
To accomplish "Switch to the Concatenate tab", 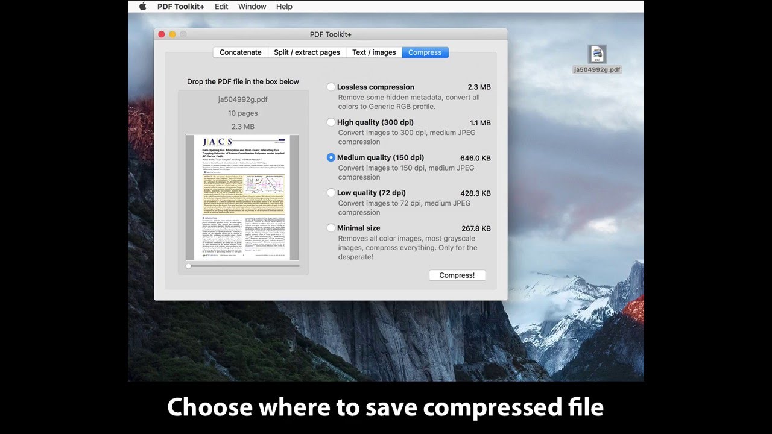I will [x=240, y=52].
